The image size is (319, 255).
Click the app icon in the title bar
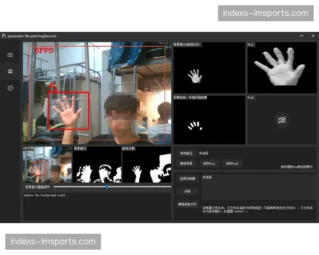pos(4,36)
